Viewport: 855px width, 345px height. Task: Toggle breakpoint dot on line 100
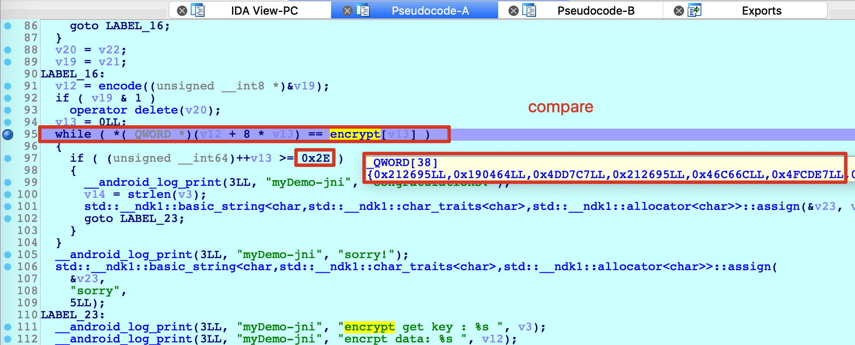coord(8,194)
